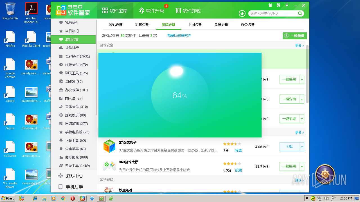
Task: Open the skin pinwheel icon in title bar
Action: point(278,5)
